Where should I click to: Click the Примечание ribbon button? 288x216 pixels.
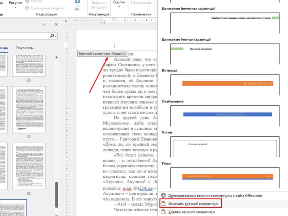point(142,3)
